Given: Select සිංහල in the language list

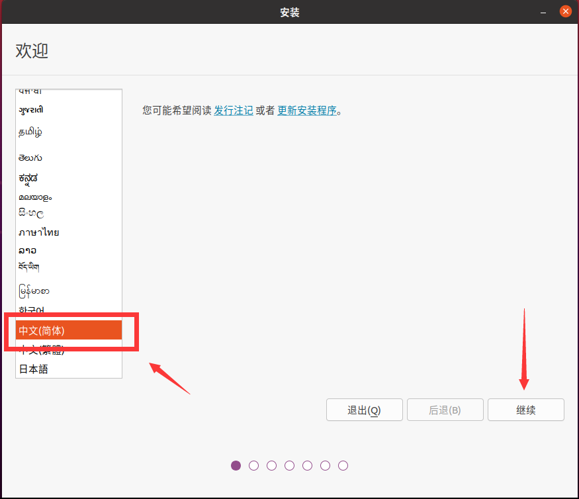Looking at the screenshot, I should tap(69, 213).
